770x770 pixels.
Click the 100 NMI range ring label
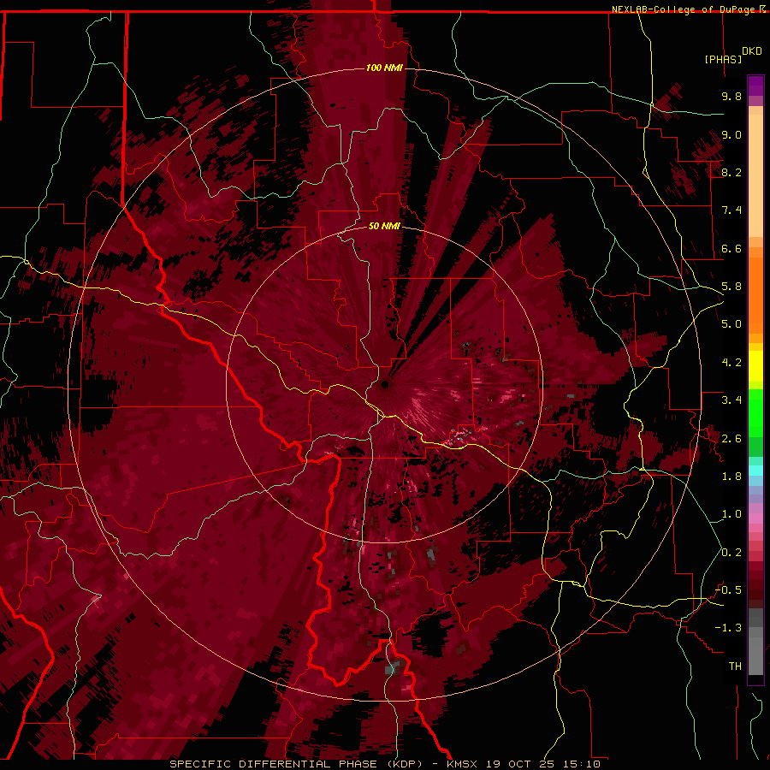tap(384, 68)
